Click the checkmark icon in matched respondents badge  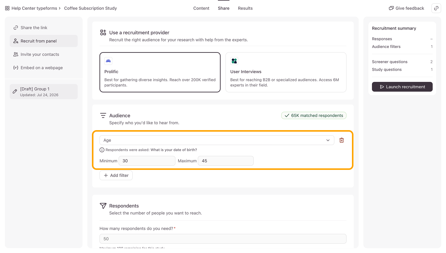pos(287,116)
